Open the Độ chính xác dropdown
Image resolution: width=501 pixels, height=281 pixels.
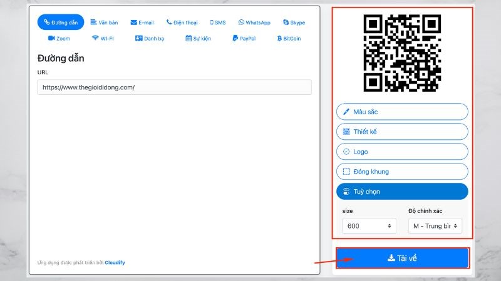[435, 226]
